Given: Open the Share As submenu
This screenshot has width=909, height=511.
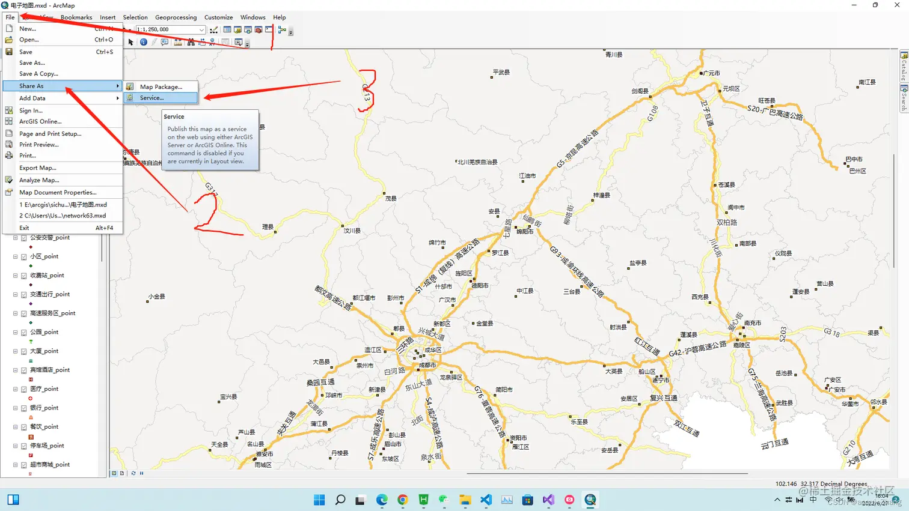Looking at the screenshot, I should click(x=63, y=86).
